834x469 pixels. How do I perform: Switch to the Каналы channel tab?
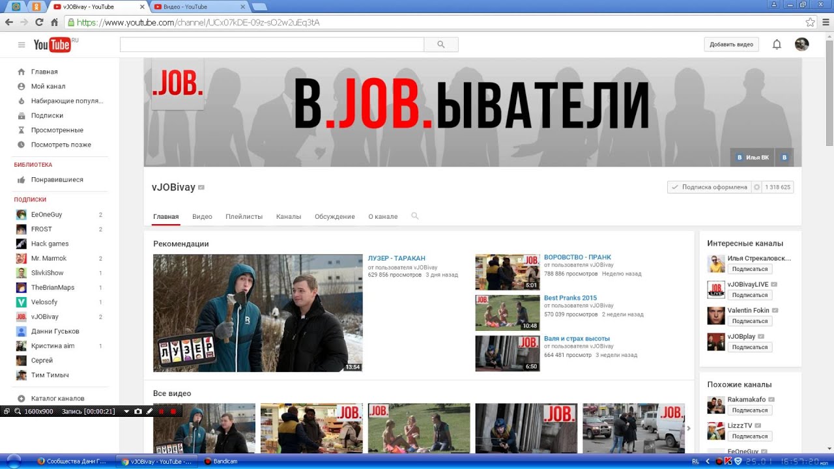(x=289, y=216)
